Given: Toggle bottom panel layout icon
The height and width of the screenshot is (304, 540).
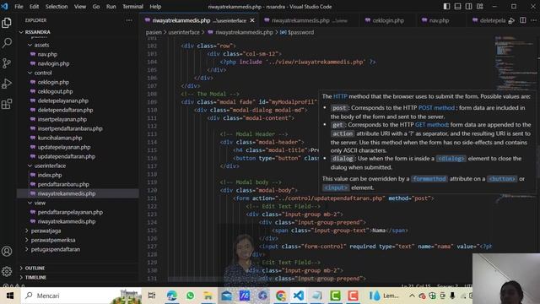Looking at the screenshot, I should click(x=457, y=7).
